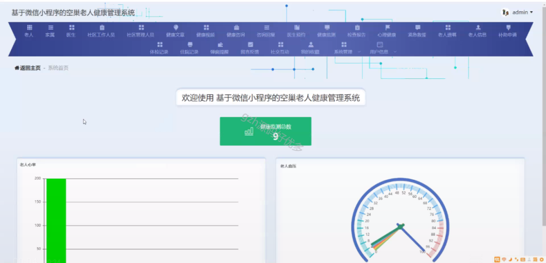Screen dimensions: 546x263
Task: Open the 体检记录 grid icon
Action: pos(160,45)
